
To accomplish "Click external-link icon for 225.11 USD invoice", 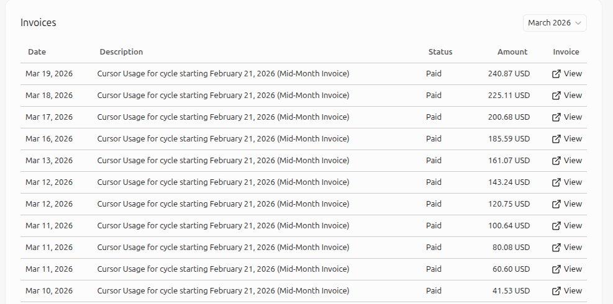I will click(x=556, y=96).
